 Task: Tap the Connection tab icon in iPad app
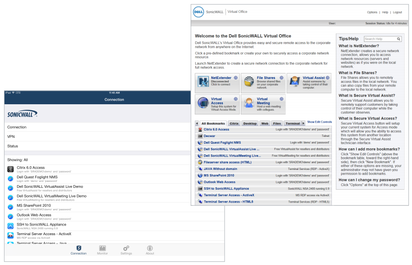[79, 248]
